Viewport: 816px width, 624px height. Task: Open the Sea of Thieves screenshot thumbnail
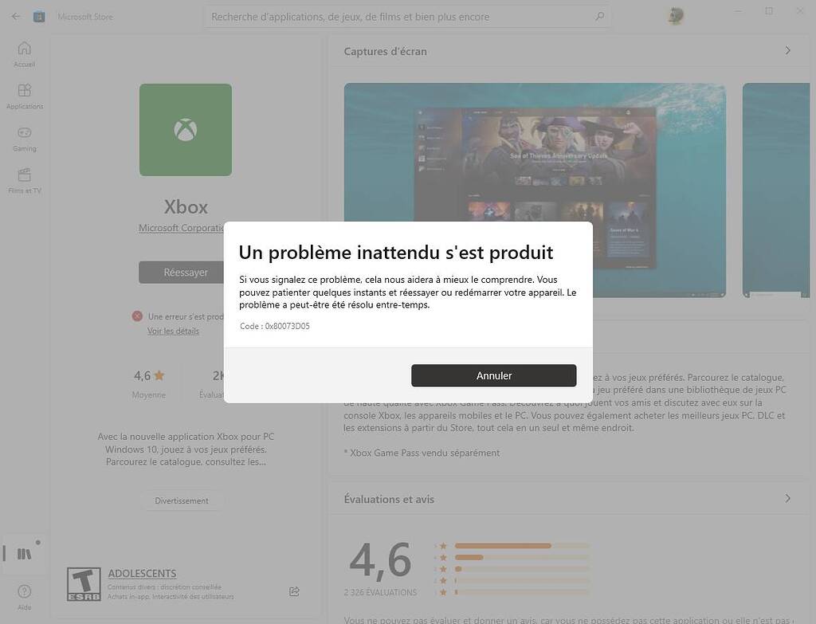[535, 190]
